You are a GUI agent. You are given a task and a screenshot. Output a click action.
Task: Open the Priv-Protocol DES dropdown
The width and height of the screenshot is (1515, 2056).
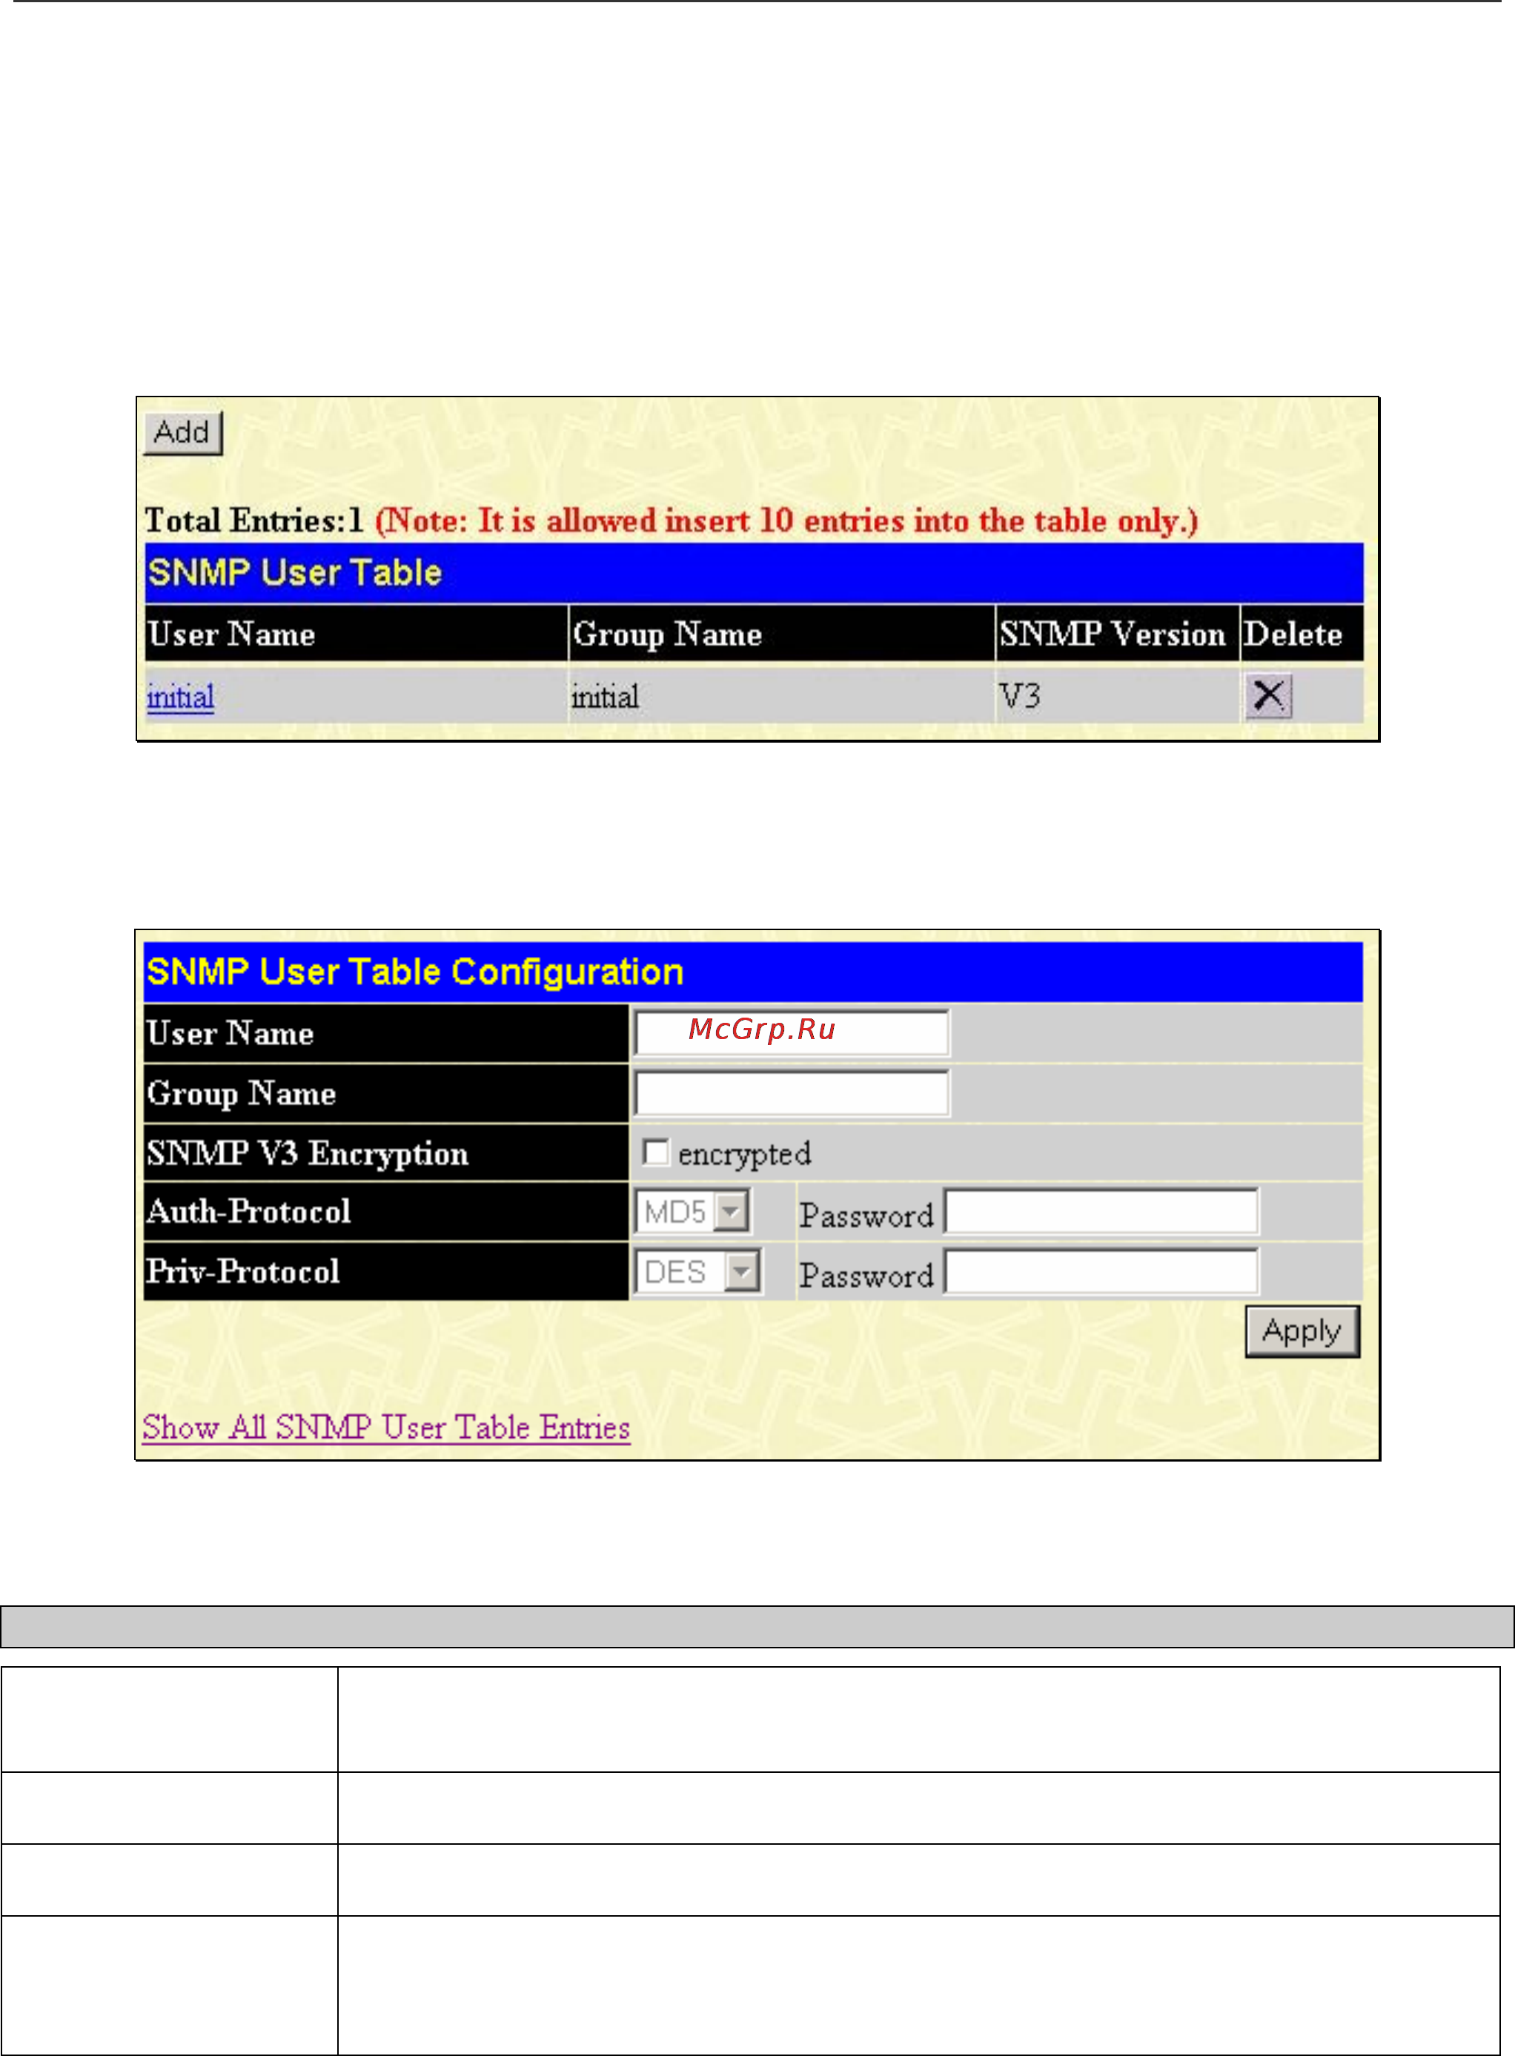click(698, 1272)
